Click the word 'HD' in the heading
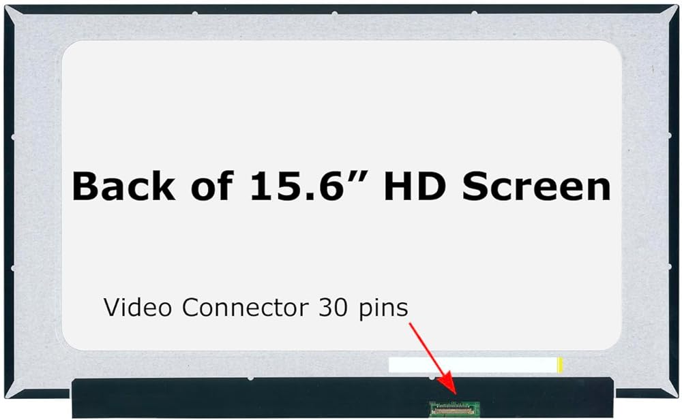The image size is (682, 420). (x=415, y=187)
